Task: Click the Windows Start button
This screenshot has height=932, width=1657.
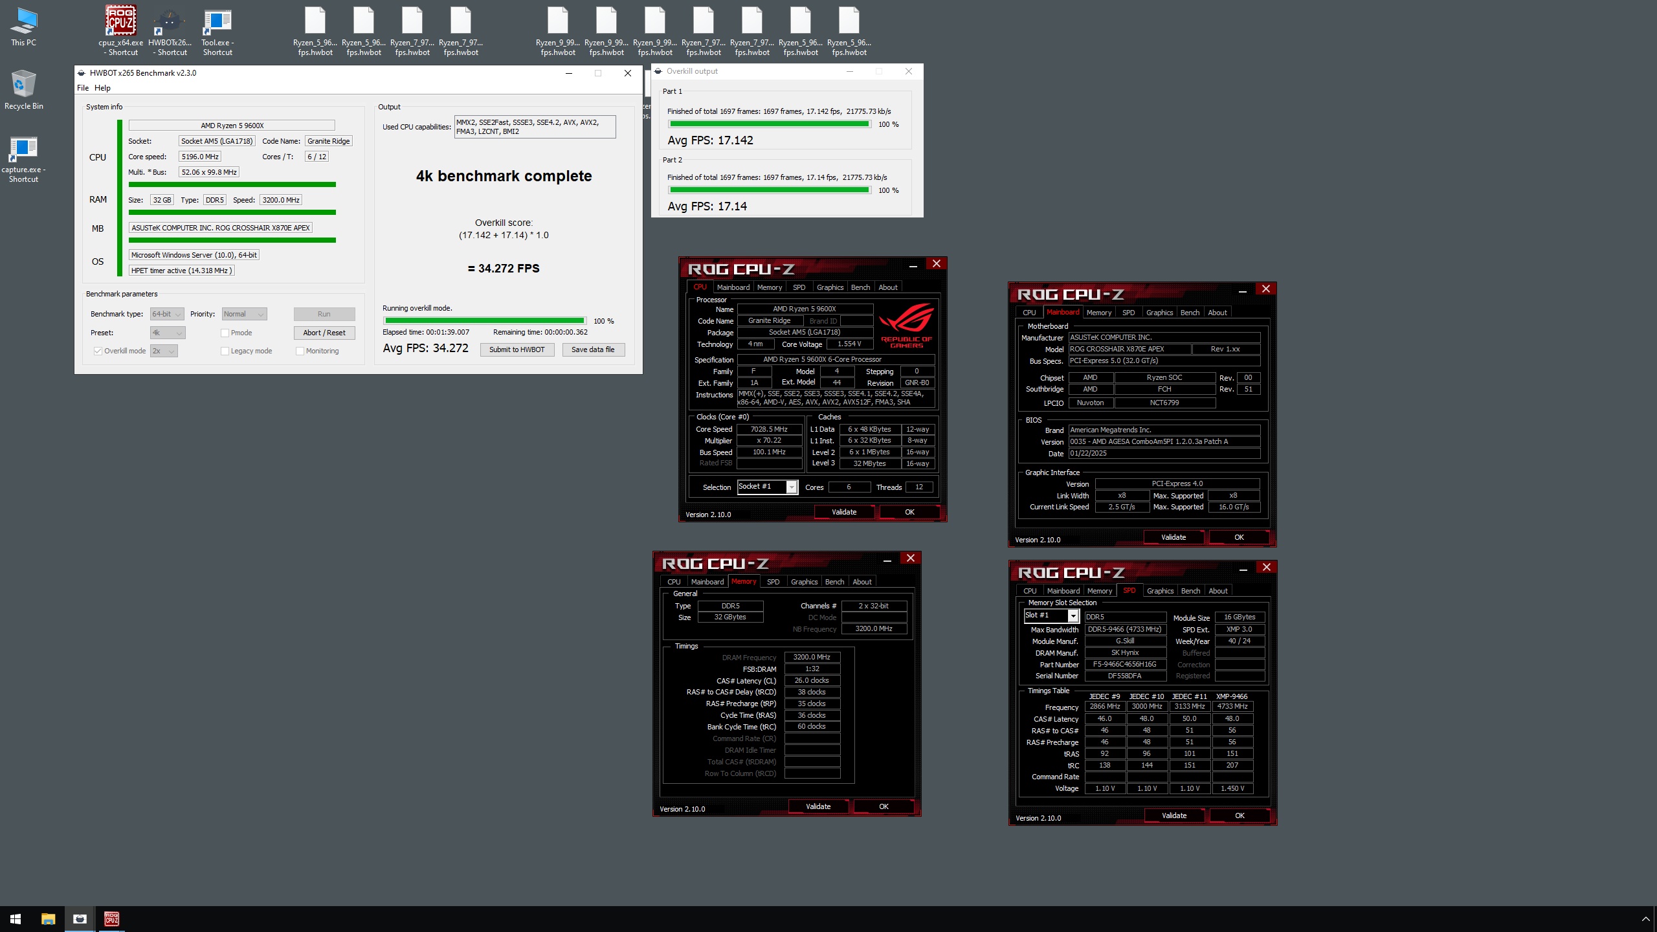Action: pyautogui.click(x=16, y=919)
